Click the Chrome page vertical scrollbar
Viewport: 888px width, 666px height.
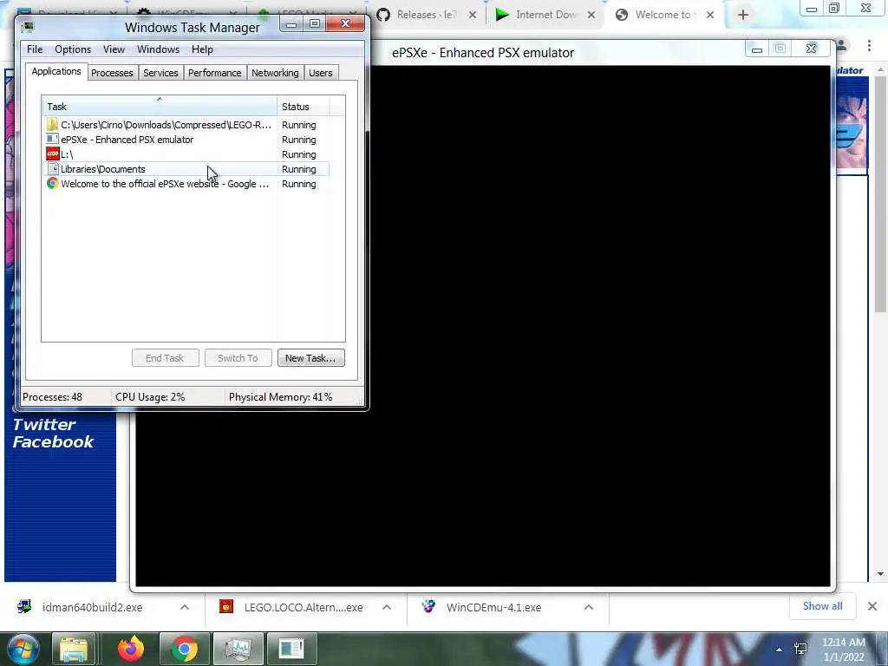click(880, 193)
